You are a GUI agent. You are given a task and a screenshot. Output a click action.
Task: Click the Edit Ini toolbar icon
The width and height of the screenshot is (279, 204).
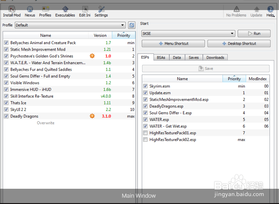pyautogui.click(x=85, y=9)
